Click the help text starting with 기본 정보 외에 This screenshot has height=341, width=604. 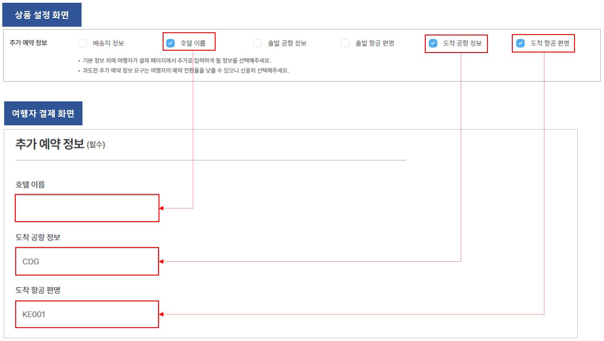tap(177, 60)
